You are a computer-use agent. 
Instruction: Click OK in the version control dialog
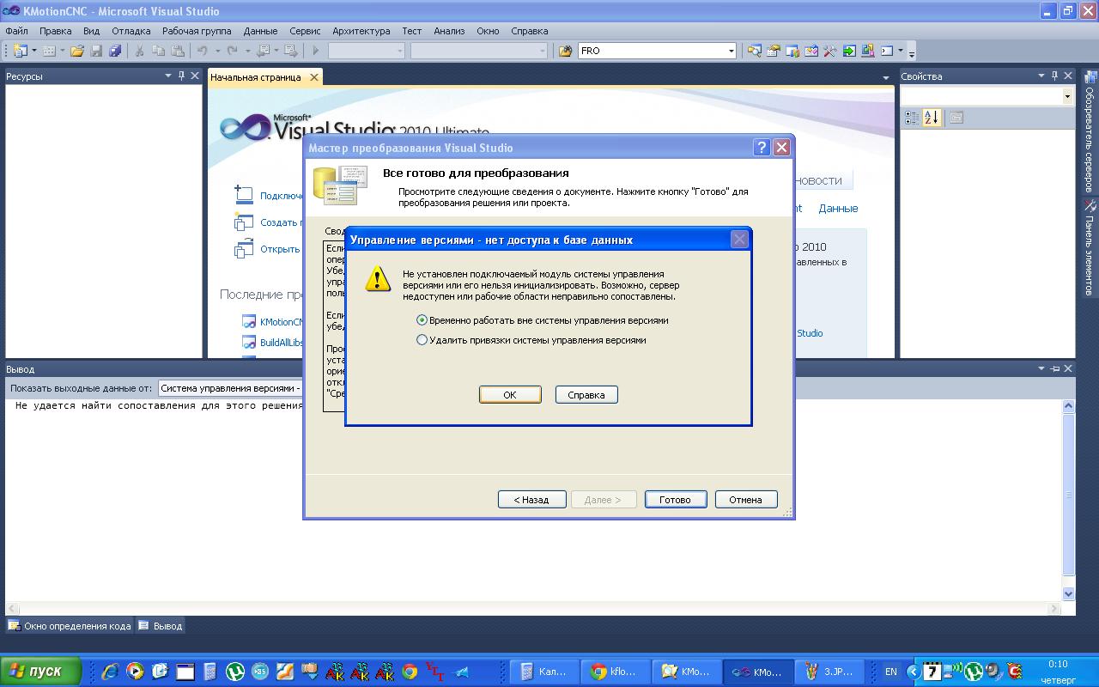[510, 395]
